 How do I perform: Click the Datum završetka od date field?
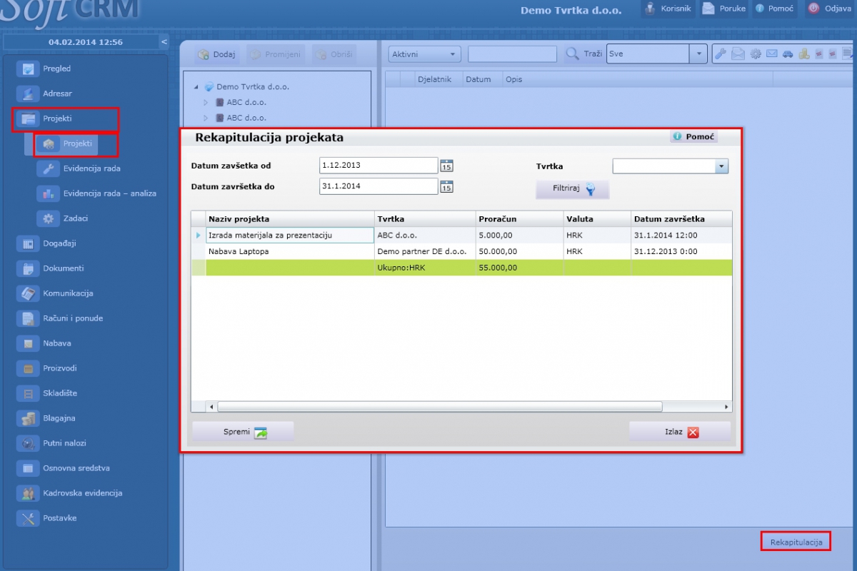[379, 166]
